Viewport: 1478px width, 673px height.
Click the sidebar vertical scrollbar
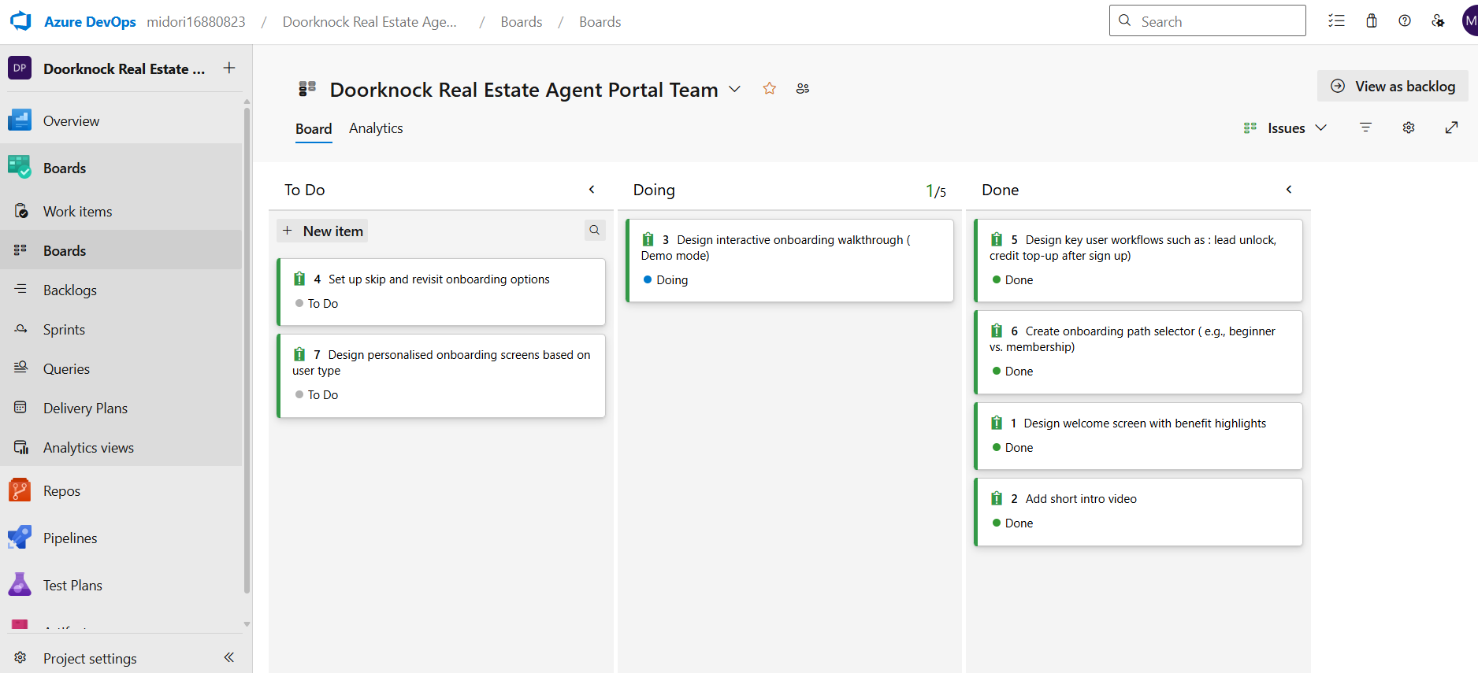coord(247,350)
